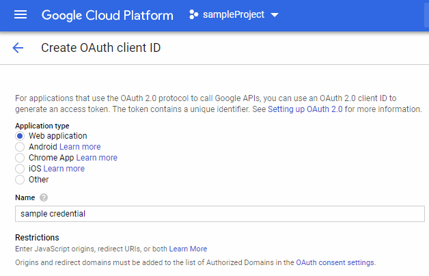This screenshot has height=276, width=429.
Task: Select Other application type
Action: click(x=20, y=180)
